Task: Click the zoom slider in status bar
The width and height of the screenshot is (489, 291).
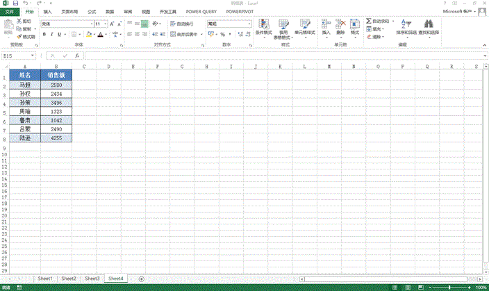Action: click(449, 287)
